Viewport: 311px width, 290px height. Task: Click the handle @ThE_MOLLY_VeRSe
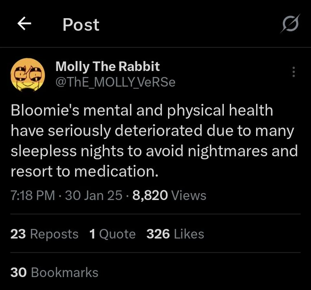point(115,82)
